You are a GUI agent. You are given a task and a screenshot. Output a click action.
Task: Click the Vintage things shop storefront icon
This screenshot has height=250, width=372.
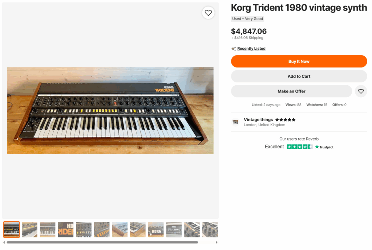tap(235, 122)
